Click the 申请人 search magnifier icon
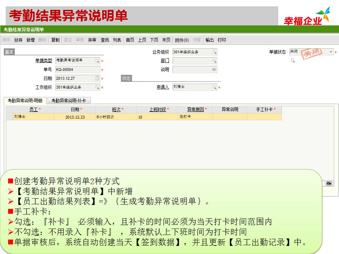Screen dimensions: 339x254 click(214, 87)
